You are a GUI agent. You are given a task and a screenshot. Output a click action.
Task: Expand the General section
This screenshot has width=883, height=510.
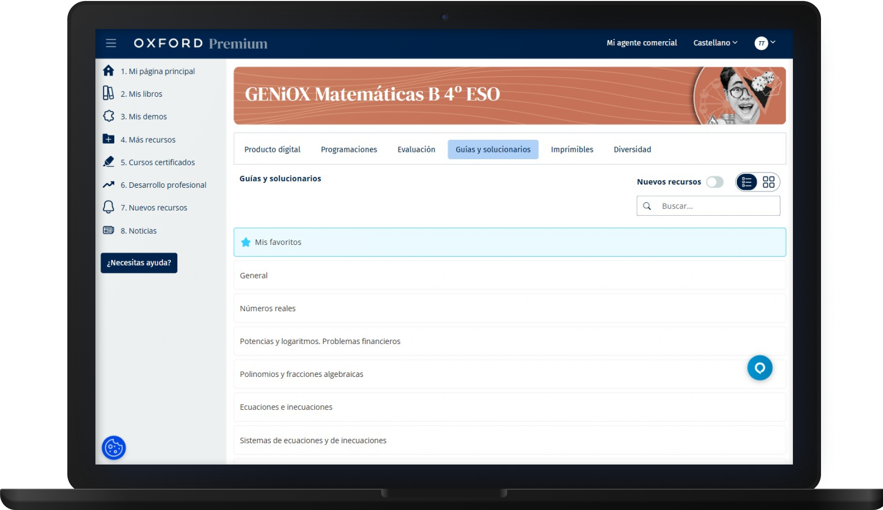[510, 275]
